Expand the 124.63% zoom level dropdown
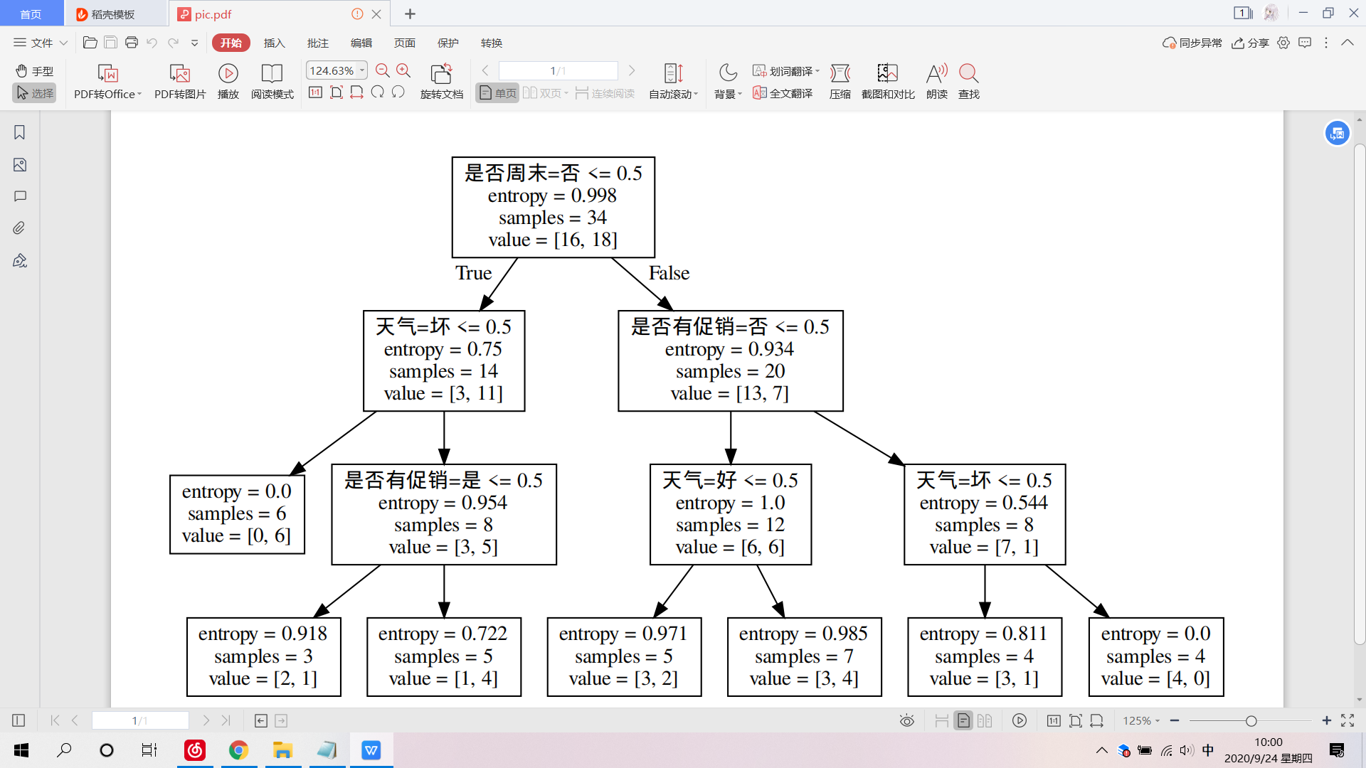The image size is (1366, 768). (362, 70)
